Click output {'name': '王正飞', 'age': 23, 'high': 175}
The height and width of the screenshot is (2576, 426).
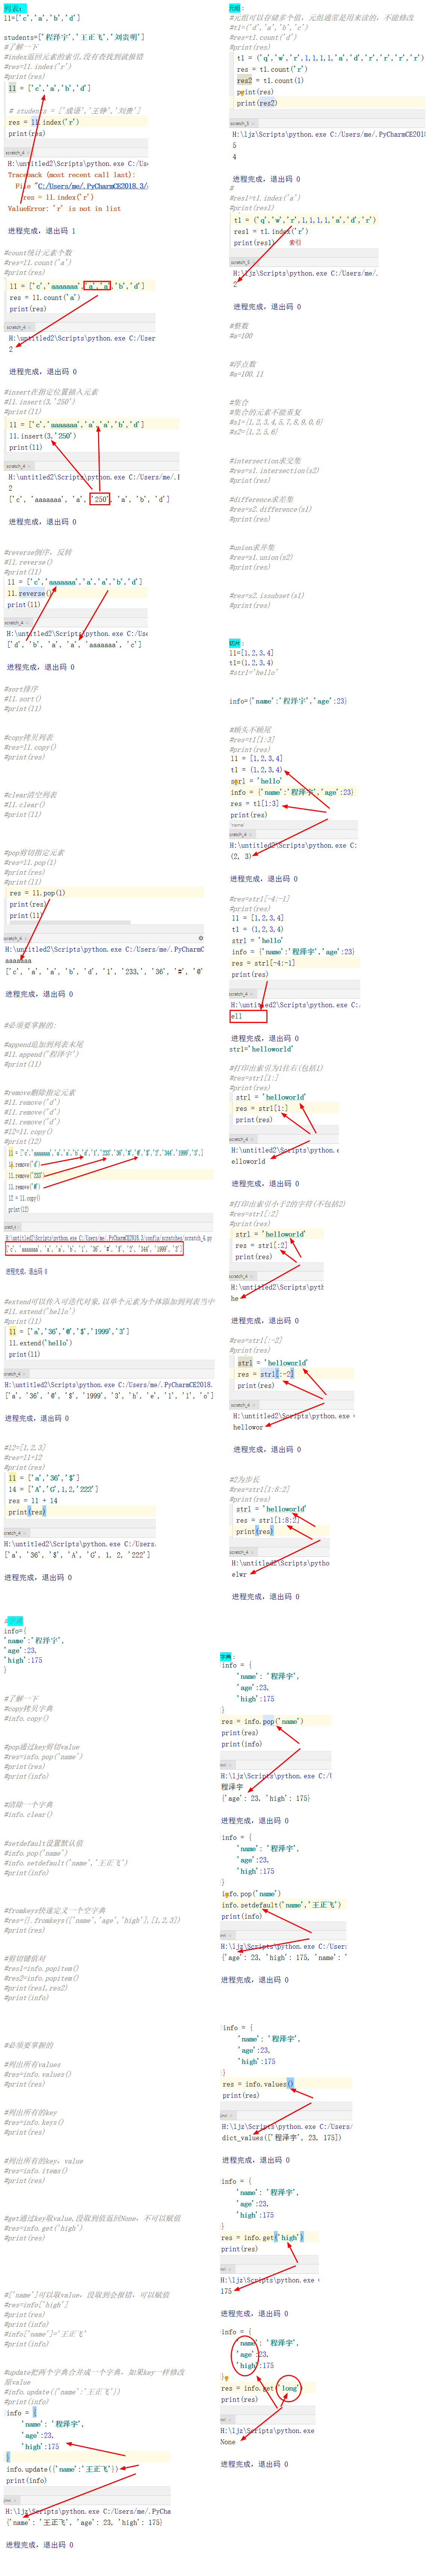84,2522
